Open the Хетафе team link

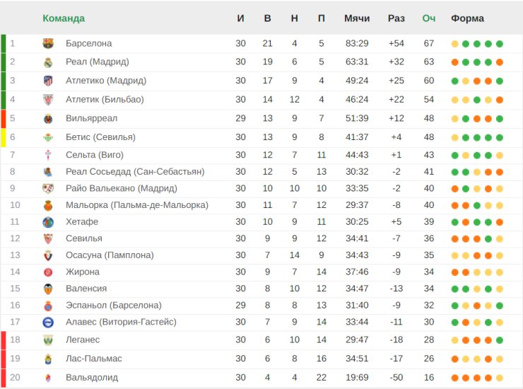tap(82, 222)
